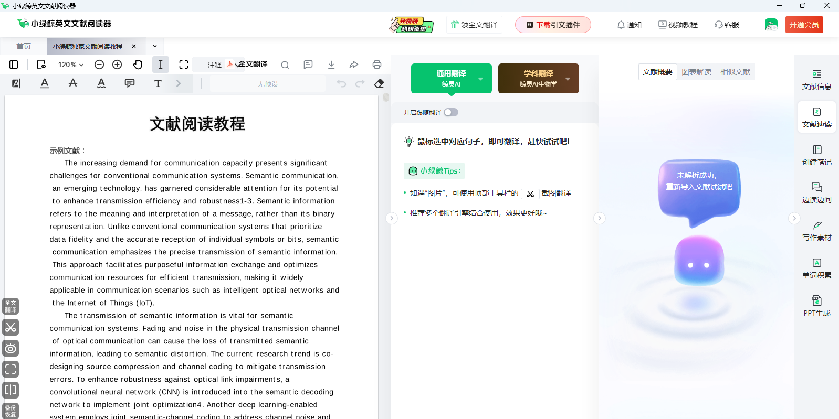Click the download icon in the toolbar
The image size is (839, 419).
coord(331,65)
